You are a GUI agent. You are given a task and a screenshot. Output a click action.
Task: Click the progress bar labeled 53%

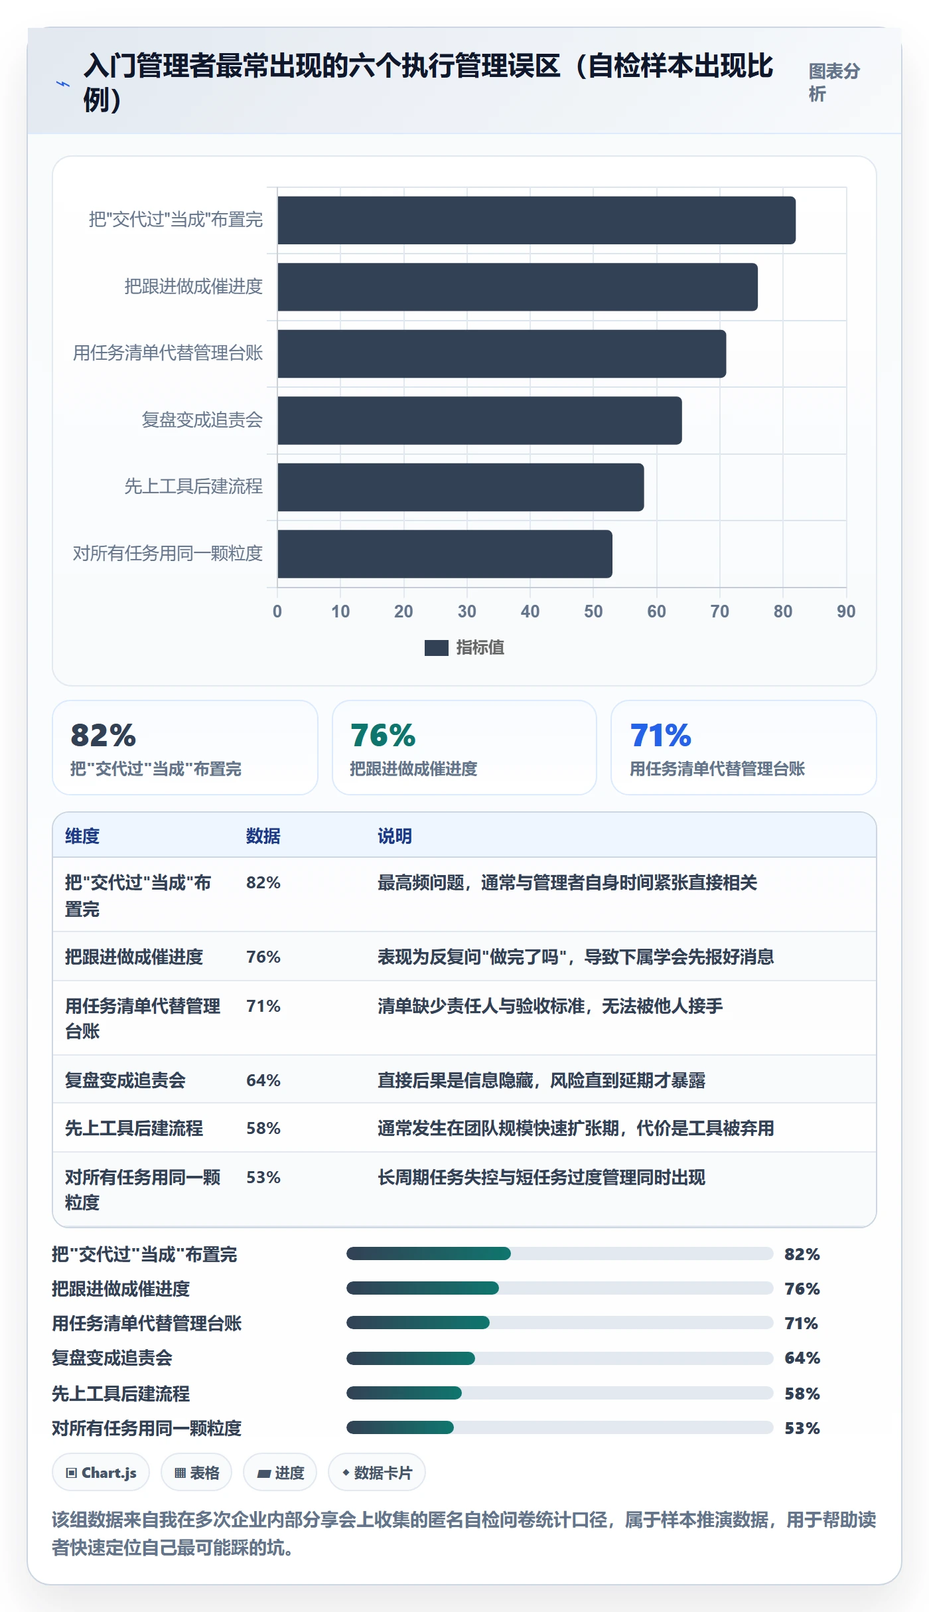(560, 1427)
